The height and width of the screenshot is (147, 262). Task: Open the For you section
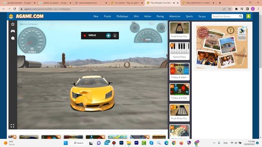click(x=202, y=16)
